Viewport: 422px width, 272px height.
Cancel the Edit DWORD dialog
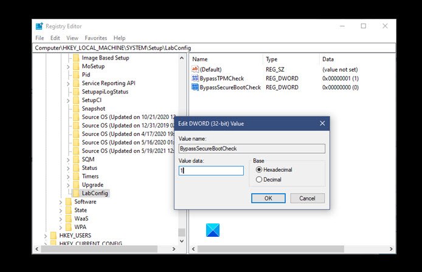(x=307, y=199)
